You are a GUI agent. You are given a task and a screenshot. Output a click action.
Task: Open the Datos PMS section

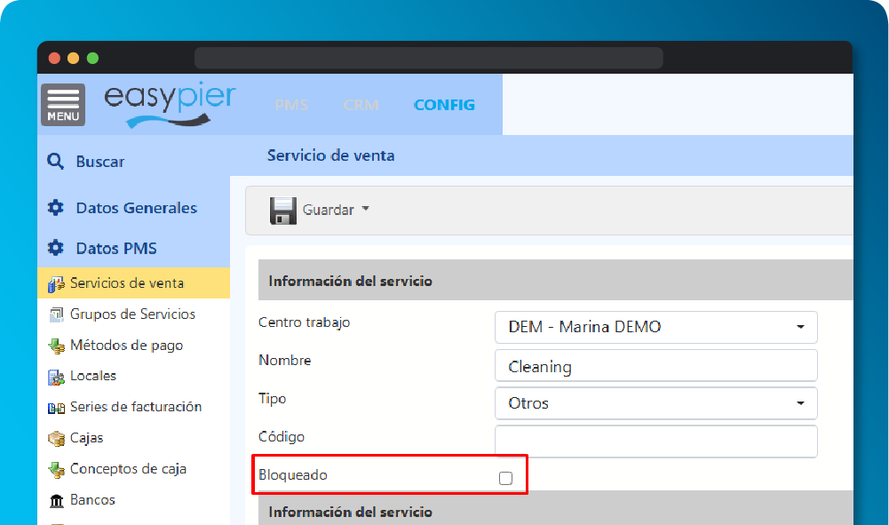[x=116, y=249]
